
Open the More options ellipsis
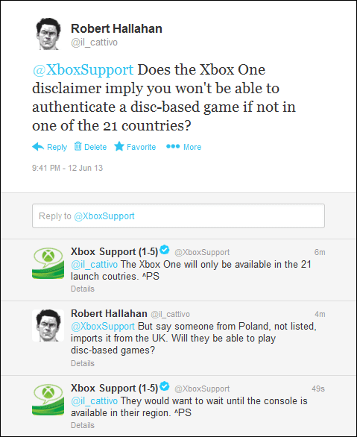coord(173,146)
